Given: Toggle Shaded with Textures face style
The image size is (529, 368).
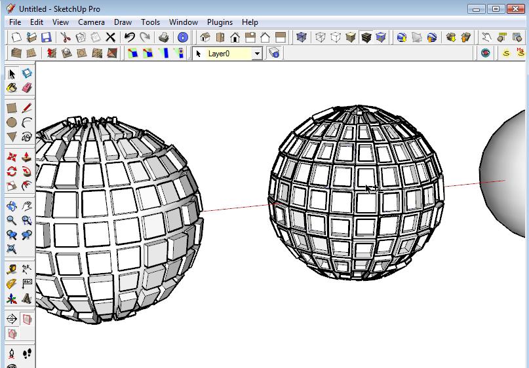Looking at the screenshot, I should click(366, 37).
